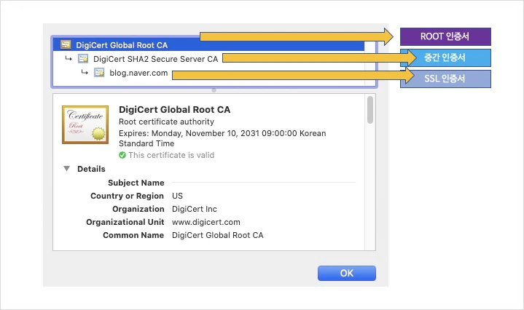Click the Organization label
524x310 pixels.
(x=138, y=209)
